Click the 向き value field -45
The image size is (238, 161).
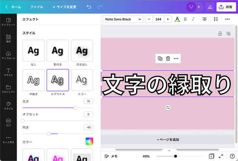point(88,127)
